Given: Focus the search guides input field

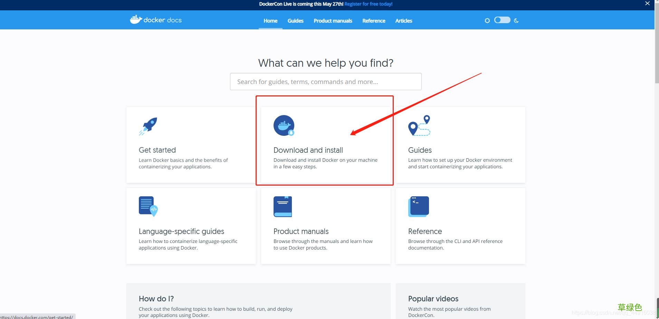Looking at the screenshot, I should 326,82.
